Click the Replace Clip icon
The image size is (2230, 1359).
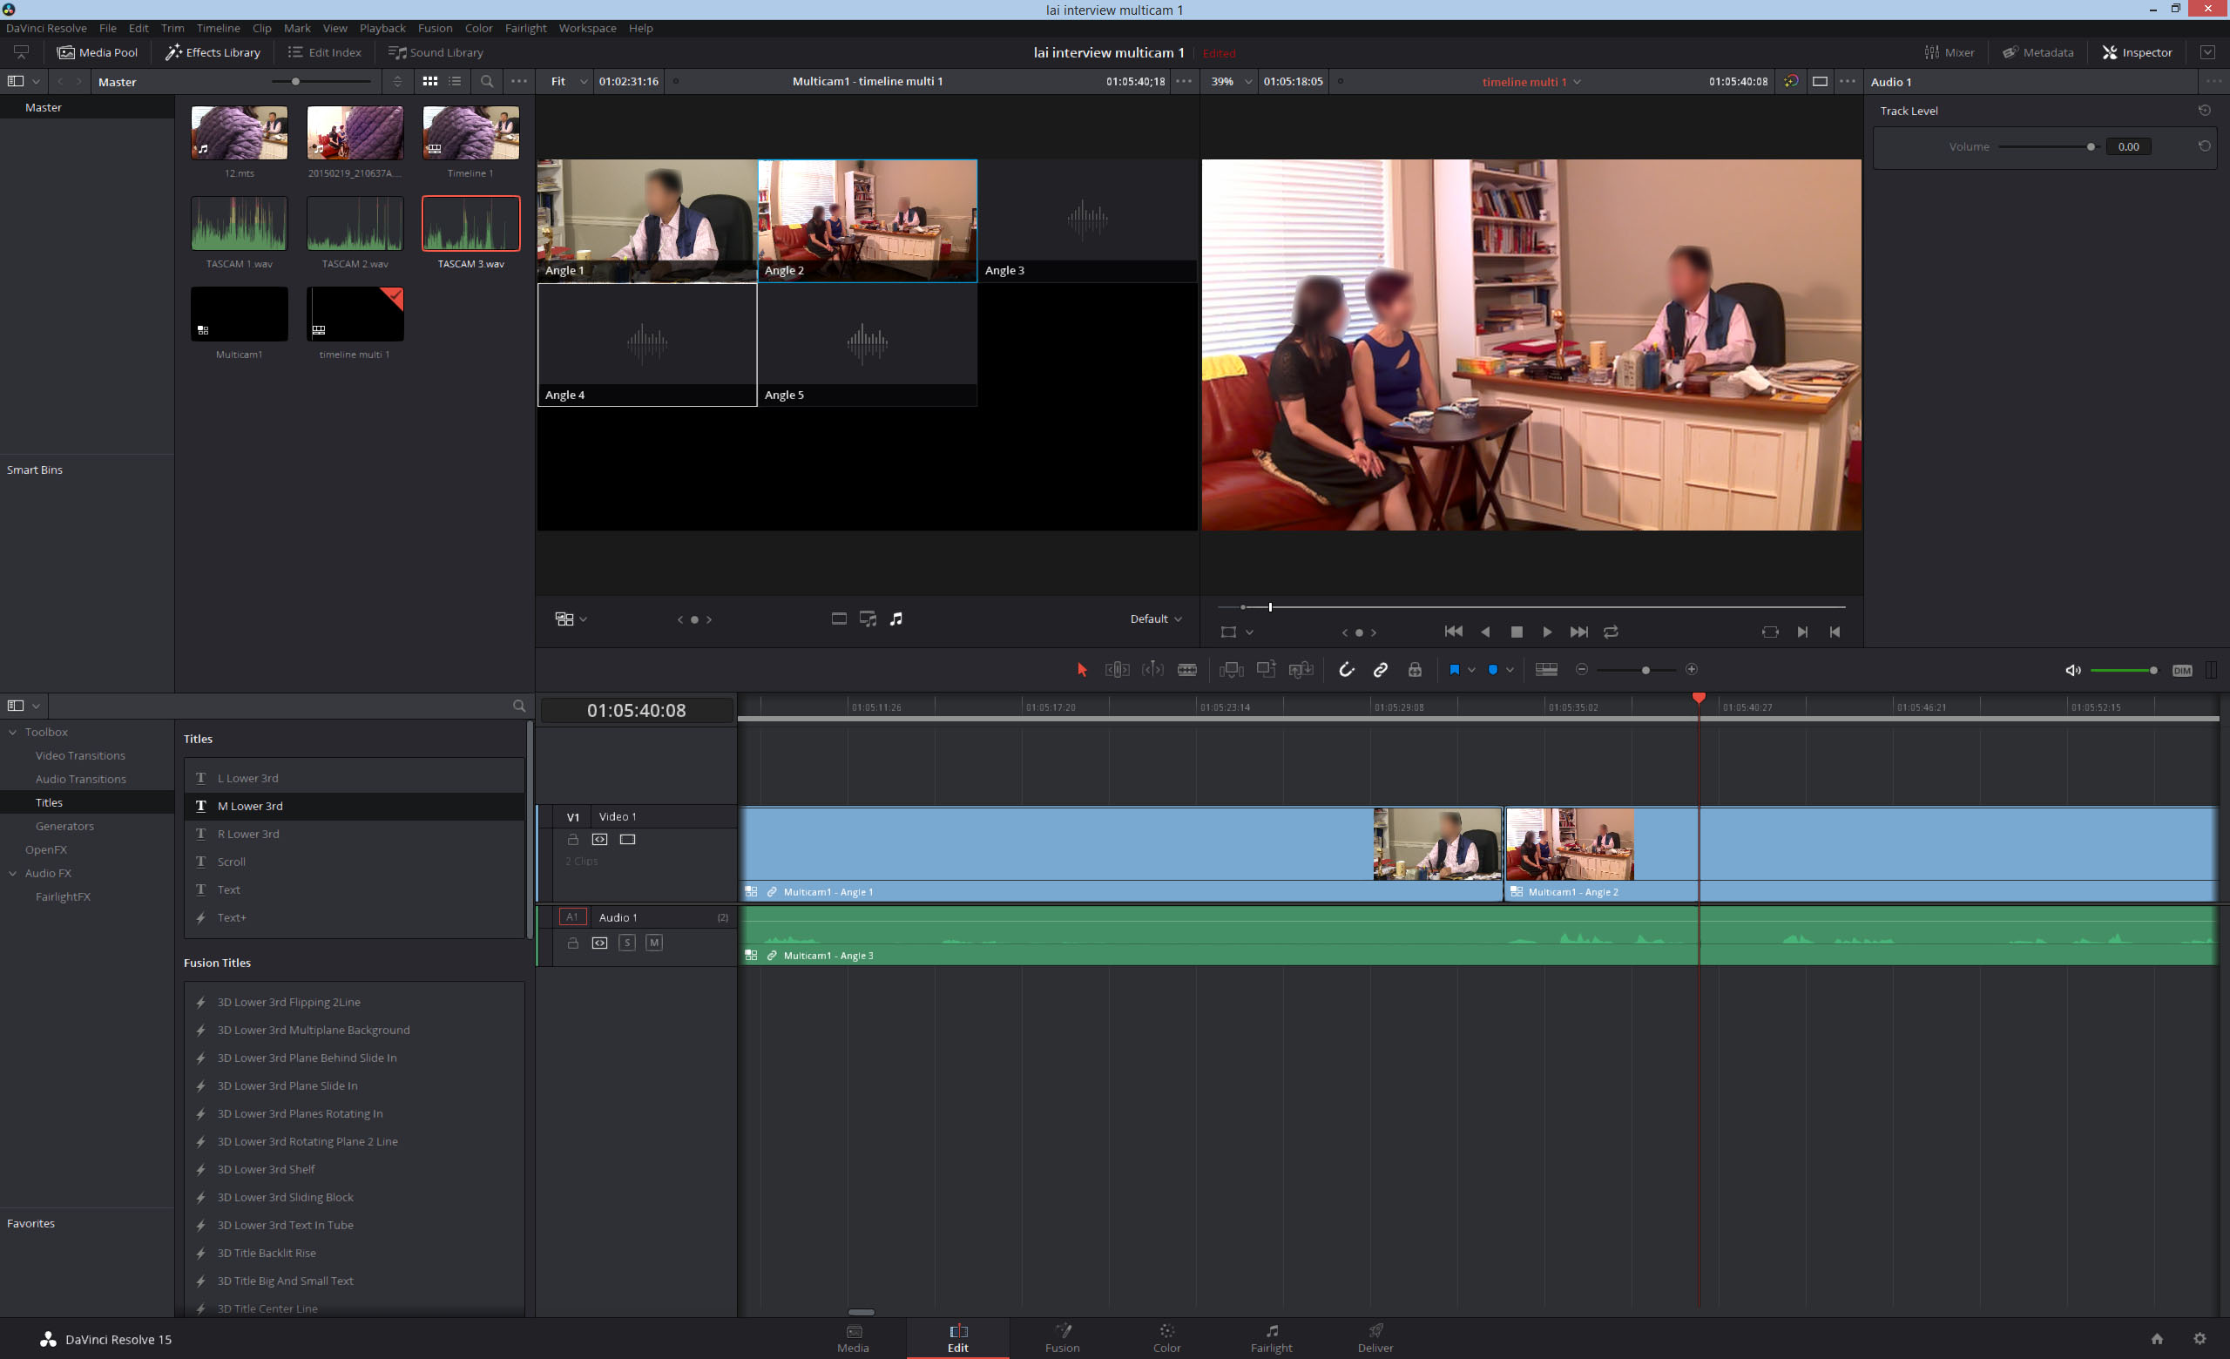1301,670
